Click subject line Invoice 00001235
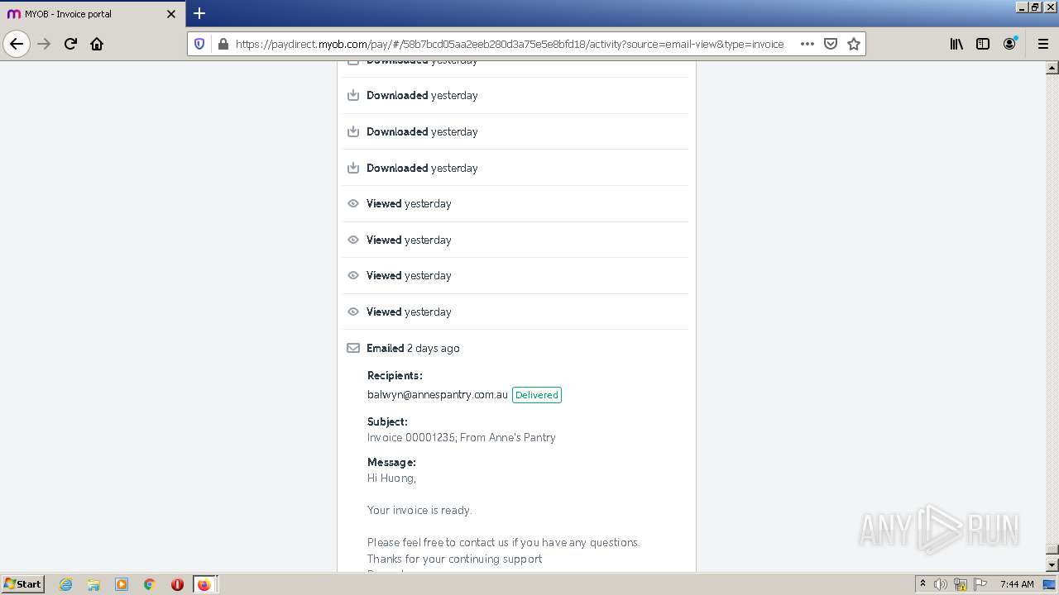 pyautogui.click(x=462, y=437)
